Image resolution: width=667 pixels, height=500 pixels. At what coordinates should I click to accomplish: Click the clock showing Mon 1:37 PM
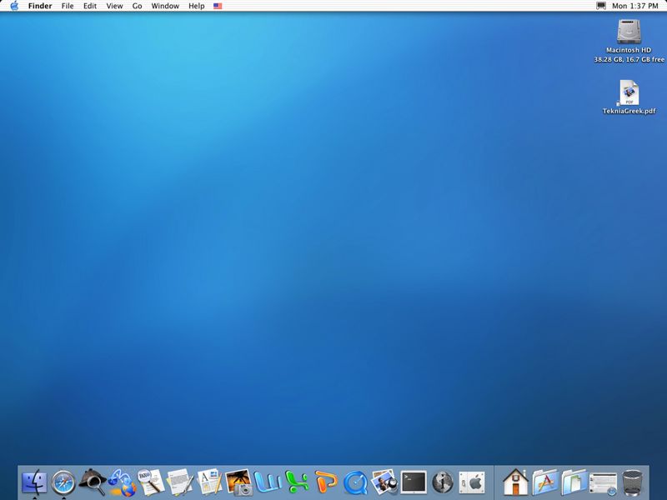pos(637,6)
